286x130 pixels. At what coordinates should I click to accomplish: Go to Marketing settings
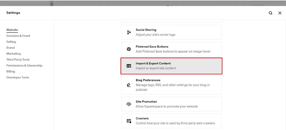tap(14, 54)
